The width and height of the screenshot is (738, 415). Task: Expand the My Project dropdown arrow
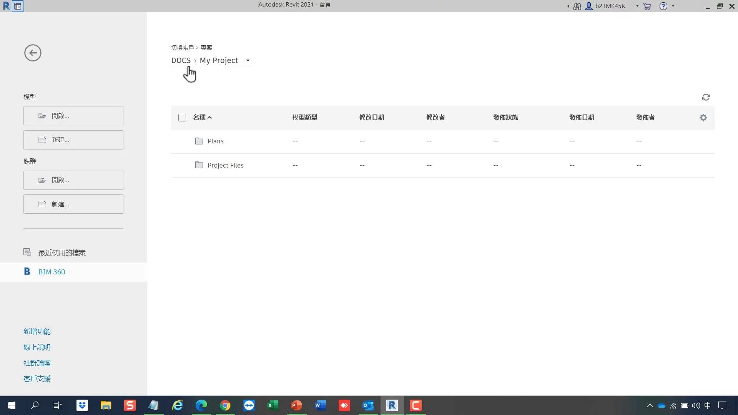(x=248, y=60)
